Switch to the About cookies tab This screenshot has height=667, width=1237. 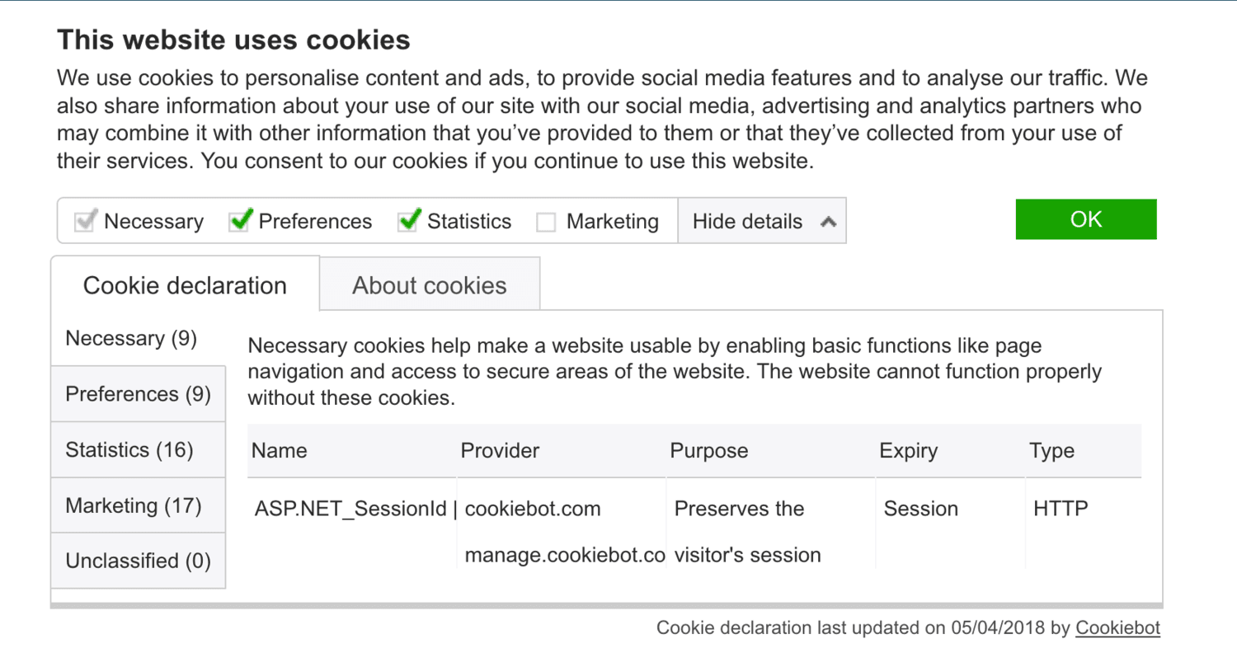coord(429,284)
